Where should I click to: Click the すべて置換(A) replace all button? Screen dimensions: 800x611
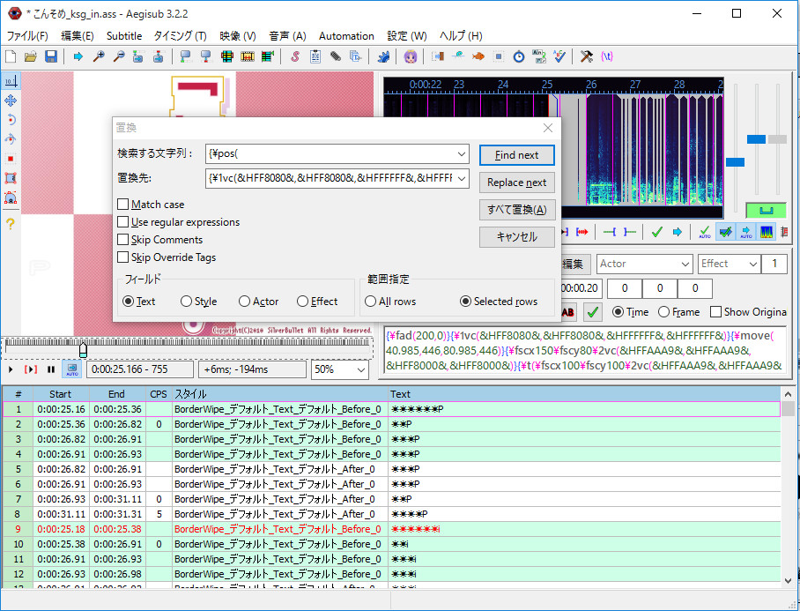click(x=517, y=210)
